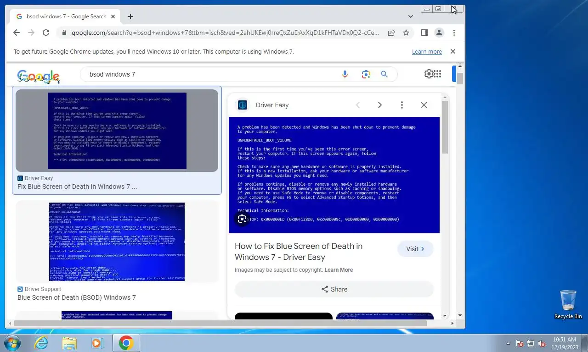588x352 pixels.
Task: View site information via lock icon
Action: (x=64, y=33)
